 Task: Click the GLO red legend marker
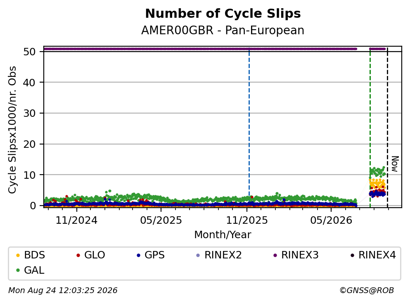78,255
